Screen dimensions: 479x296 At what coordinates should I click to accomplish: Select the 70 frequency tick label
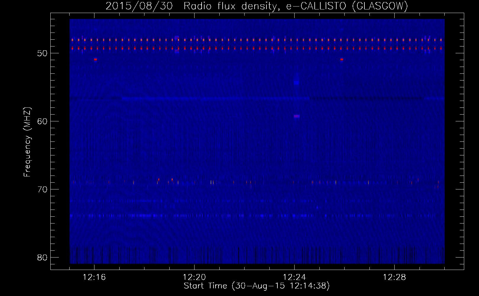pyautogui.click(x=42, y=189)
